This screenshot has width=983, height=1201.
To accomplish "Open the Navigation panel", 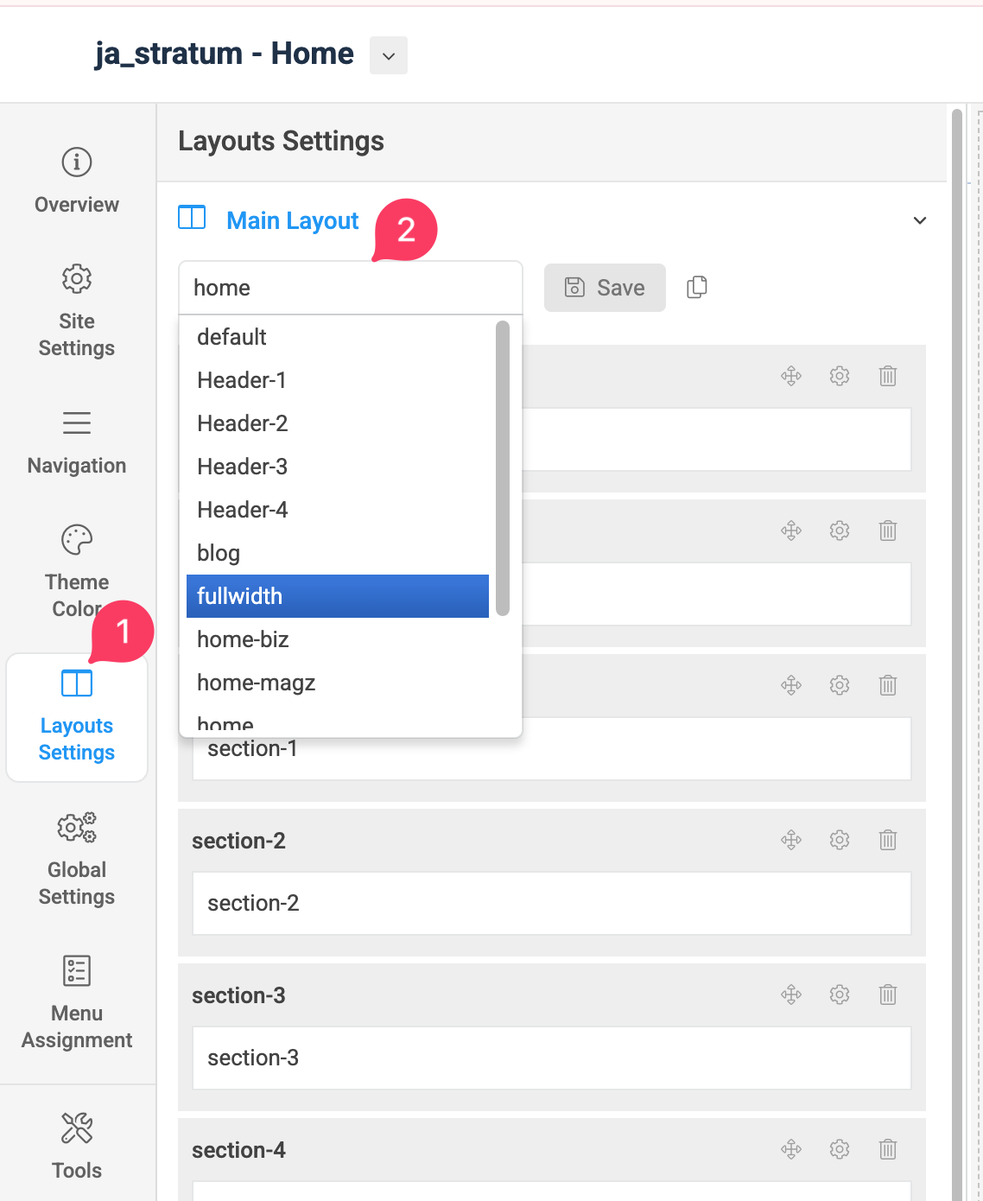I will (77, 443).
